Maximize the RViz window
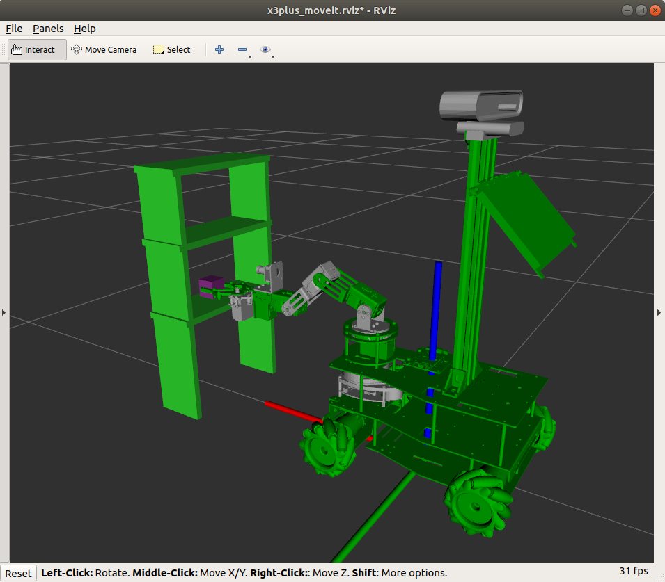The height and width of the screenshot is (582, 665). coord(641,10)
